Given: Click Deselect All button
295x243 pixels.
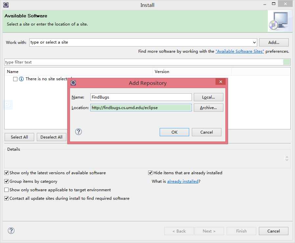Looking at the screenshot, I should (x=51, y=137).
